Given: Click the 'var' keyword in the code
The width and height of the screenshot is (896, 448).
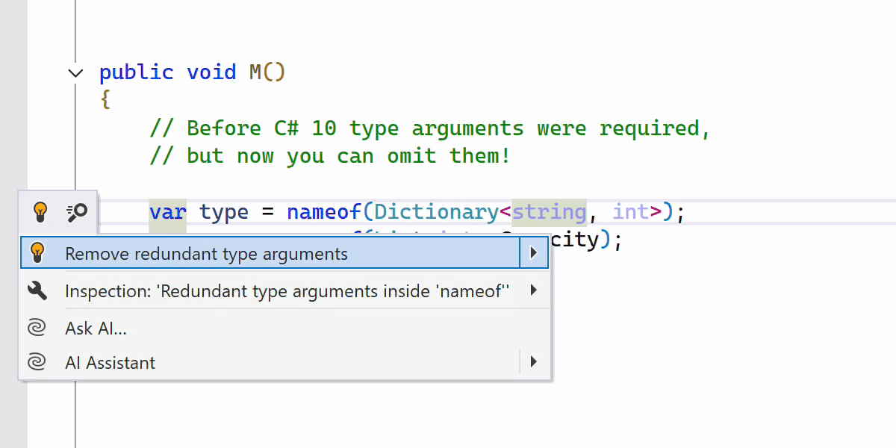Looking at the screenshot, I should (x=167, y=212).
